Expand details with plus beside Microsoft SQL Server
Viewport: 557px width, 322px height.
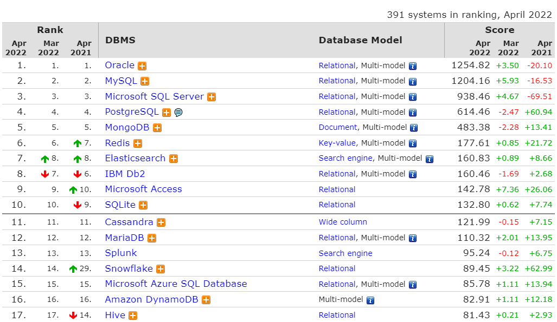click(212, 97)
